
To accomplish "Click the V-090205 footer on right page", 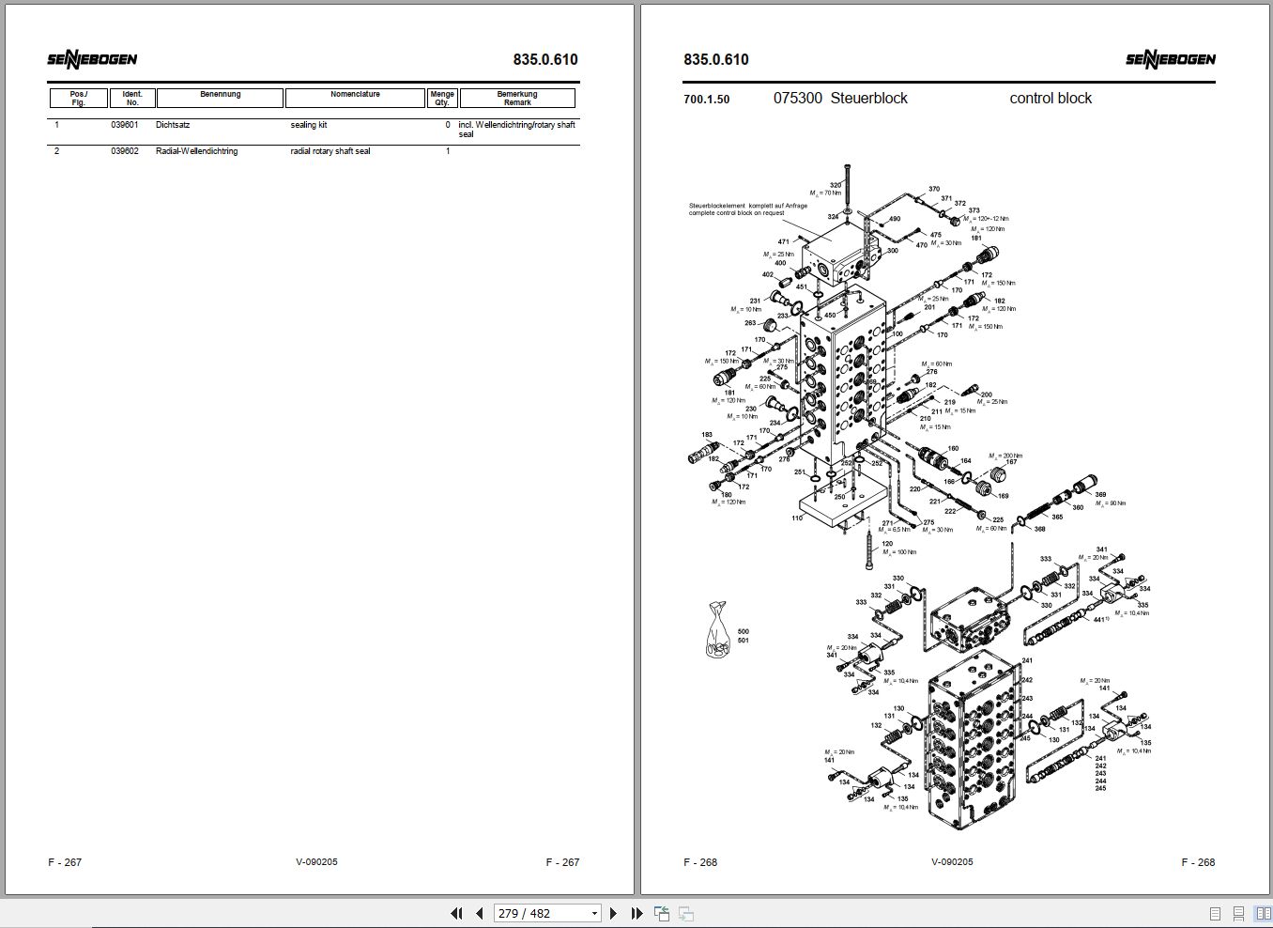I will pyautogui.click(x=952, y=862).
